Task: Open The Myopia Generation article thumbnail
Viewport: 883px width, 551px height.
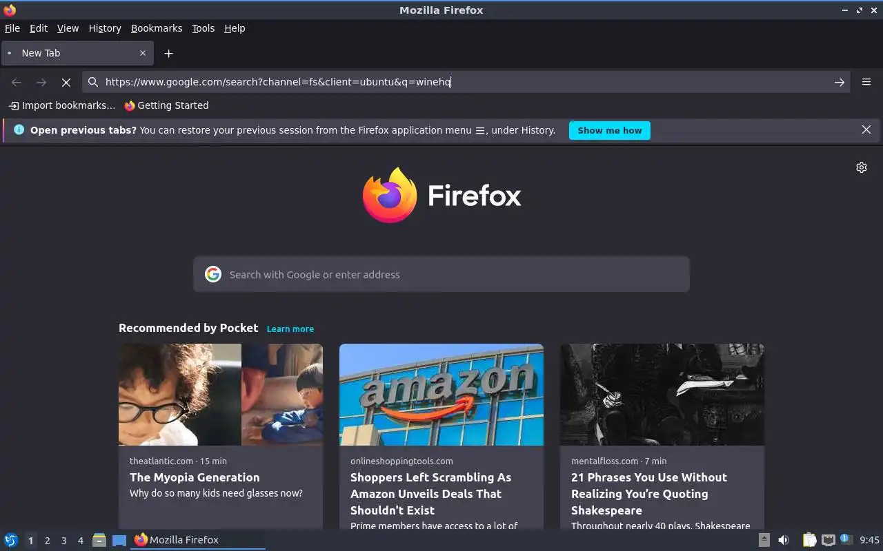Action: (221, 395)
